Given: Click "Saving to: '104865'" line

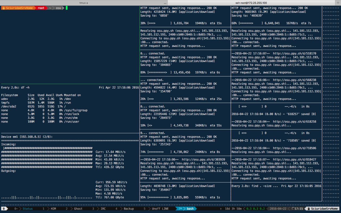Looking at the screenshot, I should pos(156,65).
